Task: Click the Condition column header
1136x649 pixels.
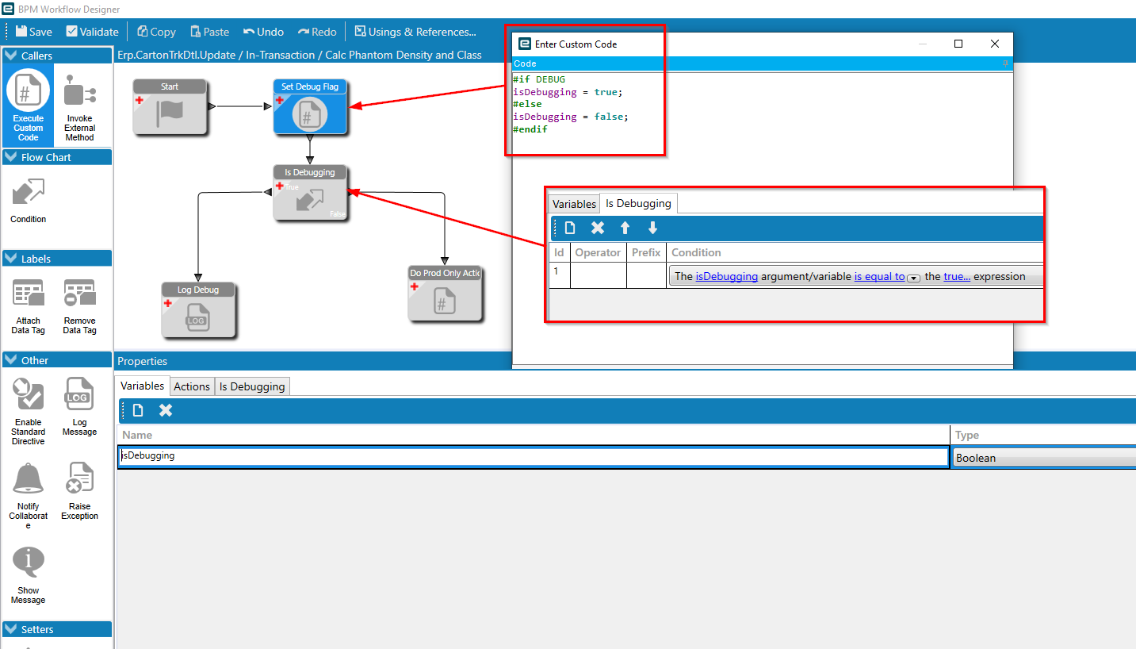Action: pyautogui.click(x=855, y=252)
